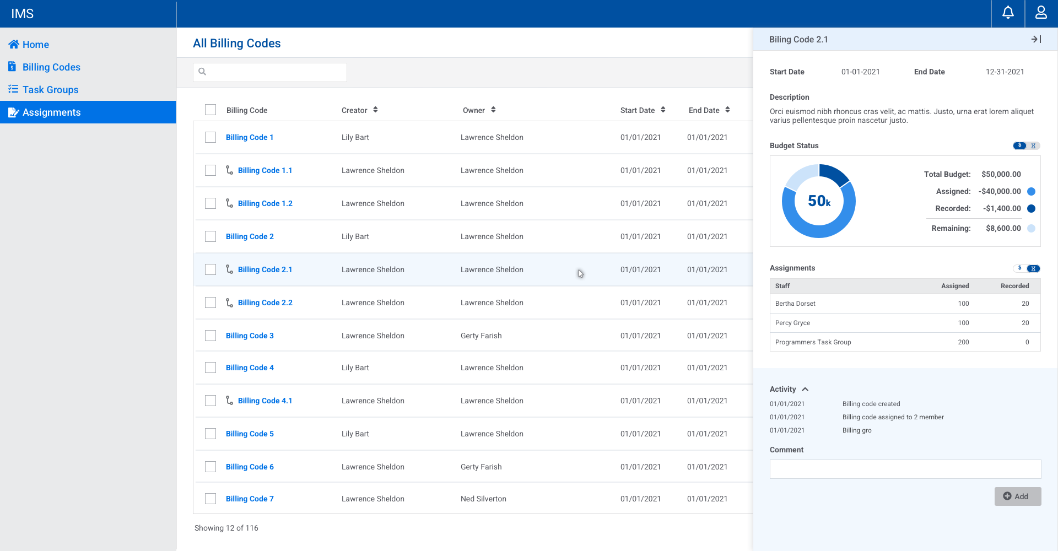Sort table by Creator column
Viewport: 1058px width, 551px height.
[x=375, y=110]
